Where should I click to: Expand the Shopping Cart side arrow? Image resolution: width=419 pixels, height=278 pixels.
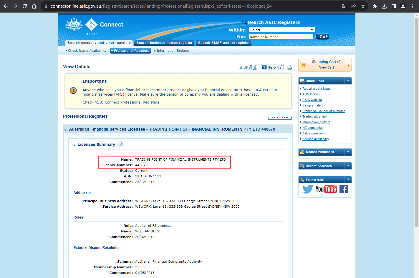click(x=349, y=66)
